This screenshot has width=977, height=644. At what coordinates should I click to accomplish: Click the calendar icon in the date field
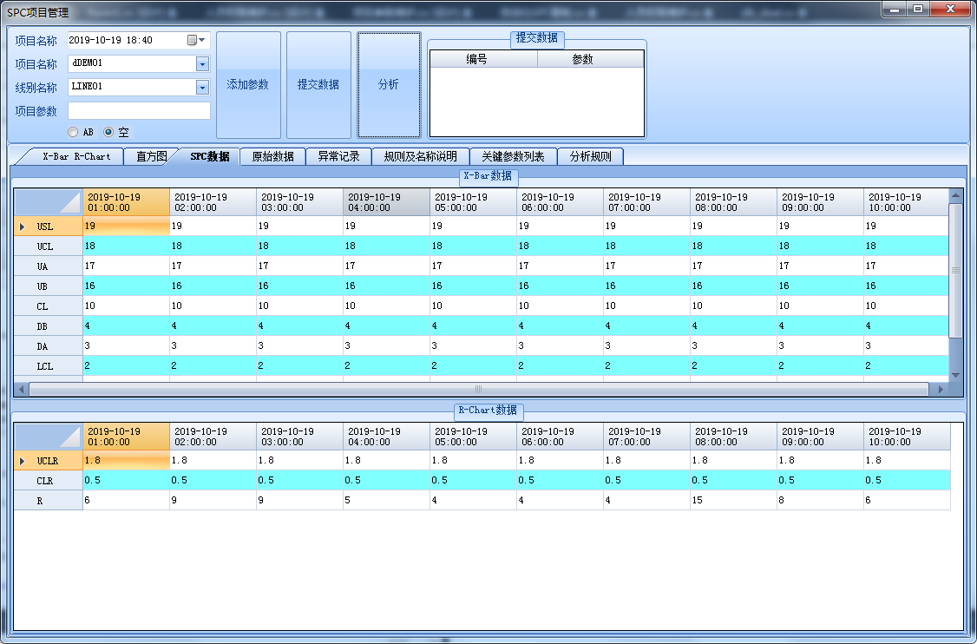192,40
